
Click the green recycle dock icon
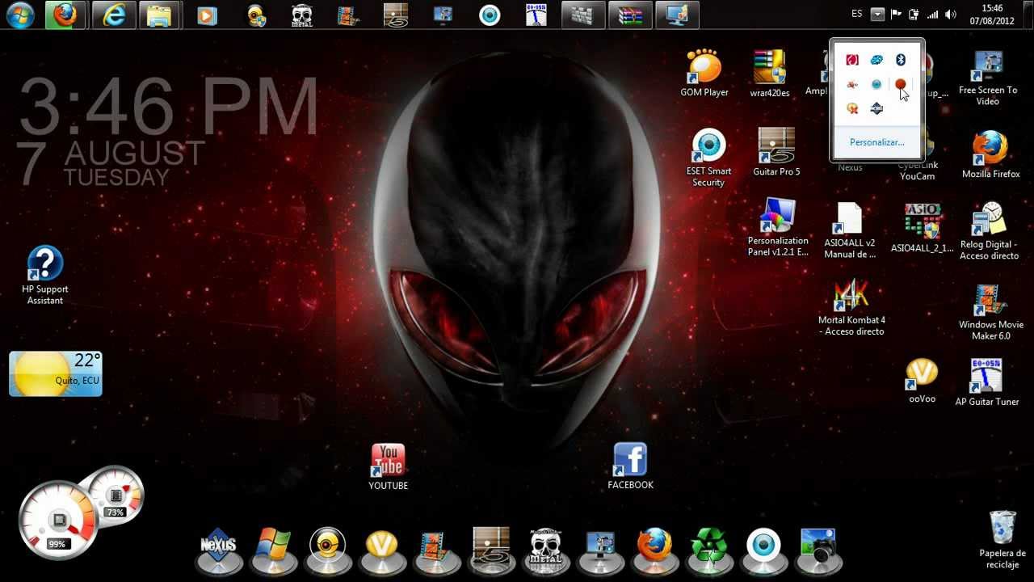point(709,546)
